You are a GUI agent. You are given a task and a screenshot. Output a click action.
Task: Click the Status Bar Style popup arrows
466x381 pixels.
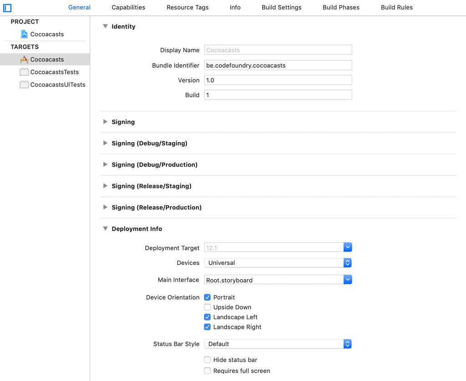pyautogui.click(x=348, y=344)
